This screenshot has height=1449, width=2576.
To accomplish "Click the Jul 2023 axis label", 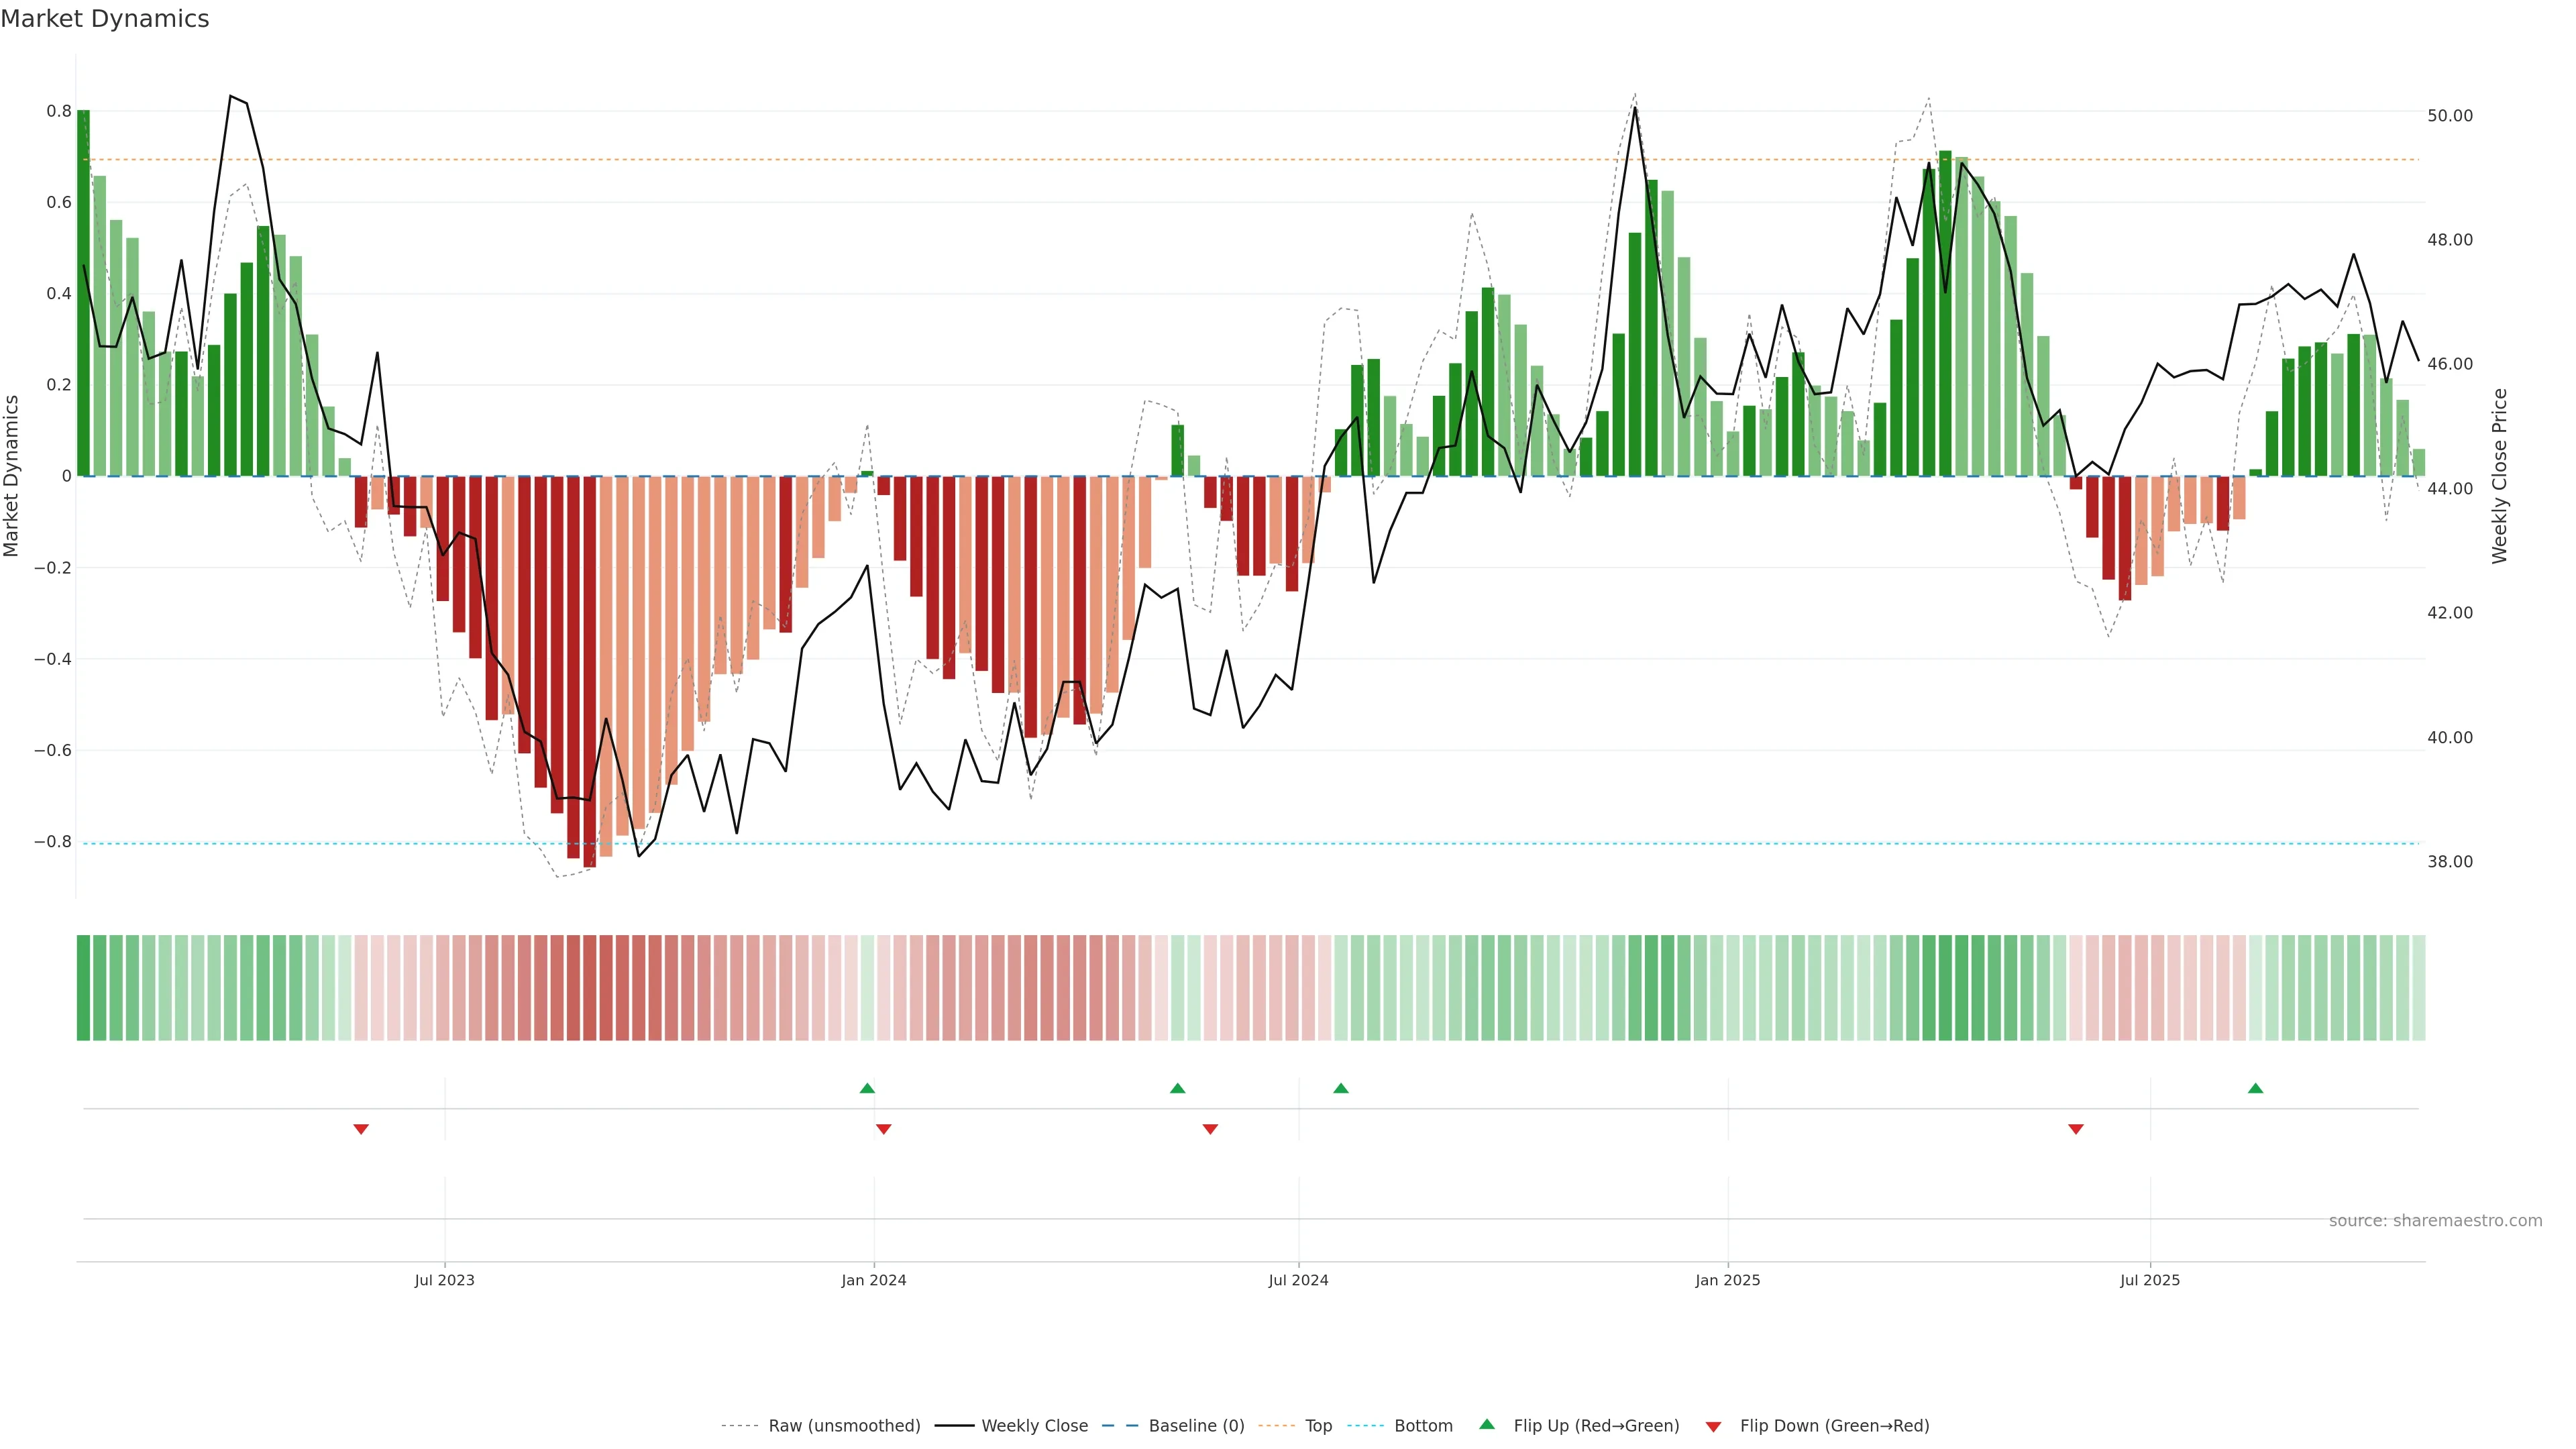I will tap(444, 1280).
